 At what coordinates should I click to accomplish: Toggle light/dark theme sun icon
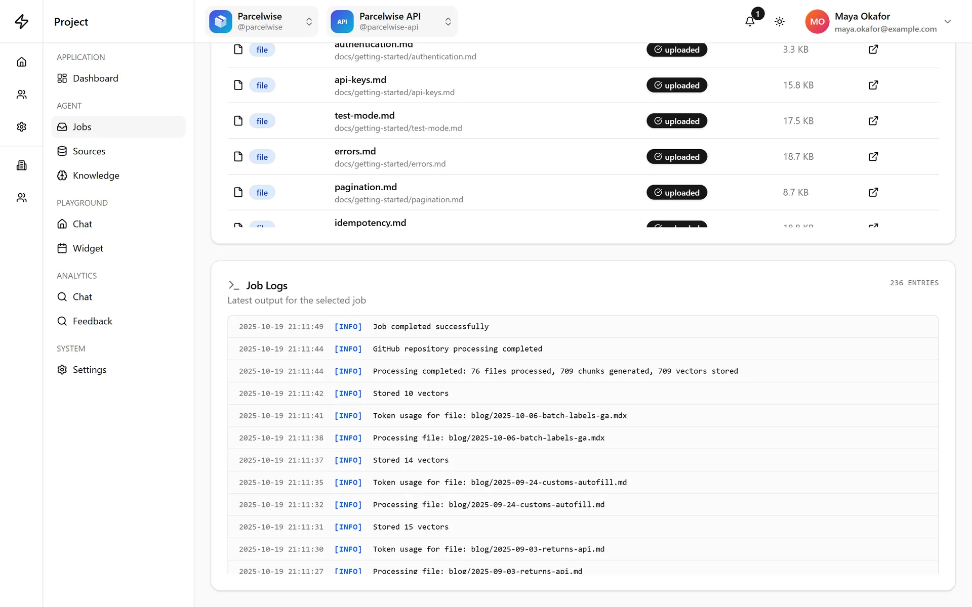(x=780, y=21)
